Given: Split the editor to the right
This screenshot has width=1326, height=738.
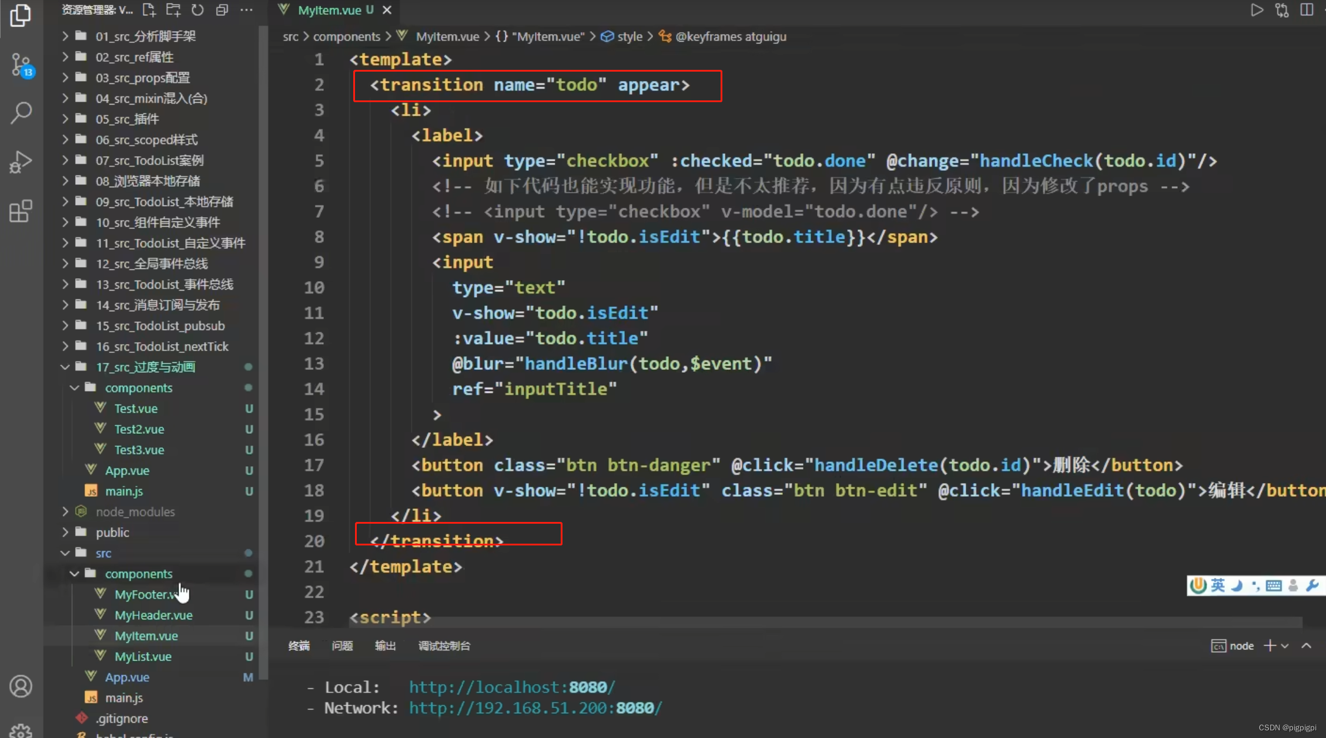Looking at the screenshot, I should click(1307, 10).
